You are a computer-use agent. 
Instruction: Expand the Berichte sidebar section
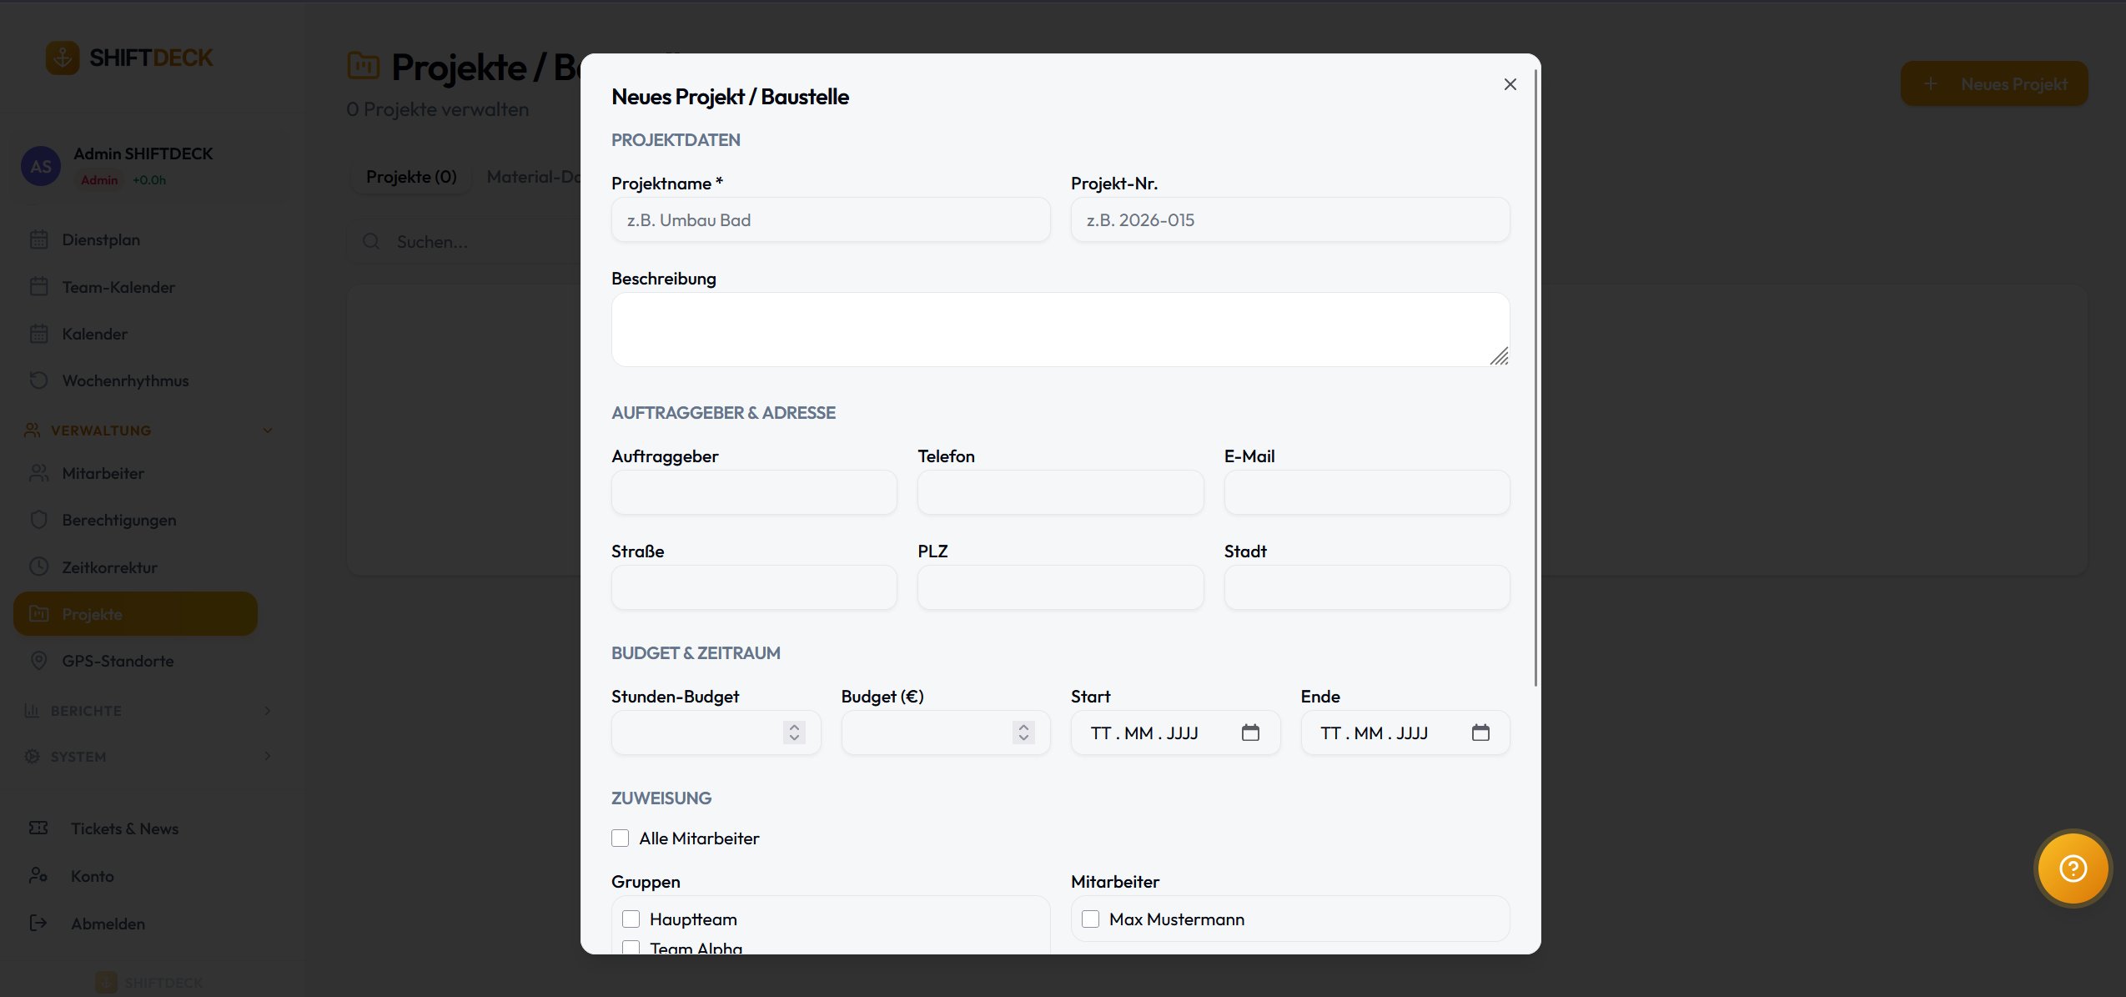click(268, 711)
